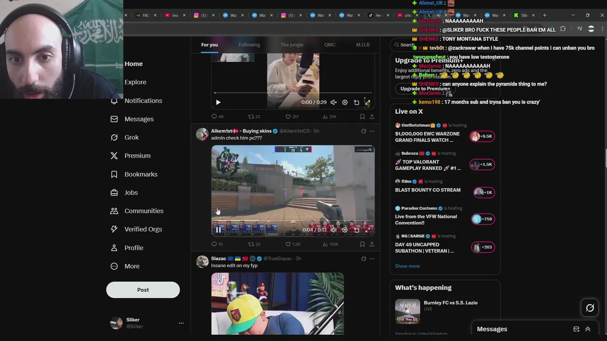Unmute the Alkem1st gameplay video
The height and width of the screenshot is (341, 607).
333,230
